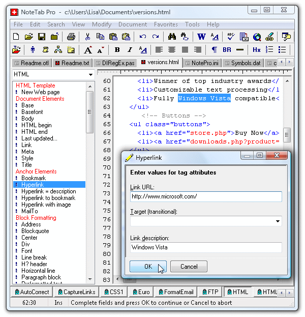
Task: Copy selection using the copy icon
Action: [x=100, y=37]
